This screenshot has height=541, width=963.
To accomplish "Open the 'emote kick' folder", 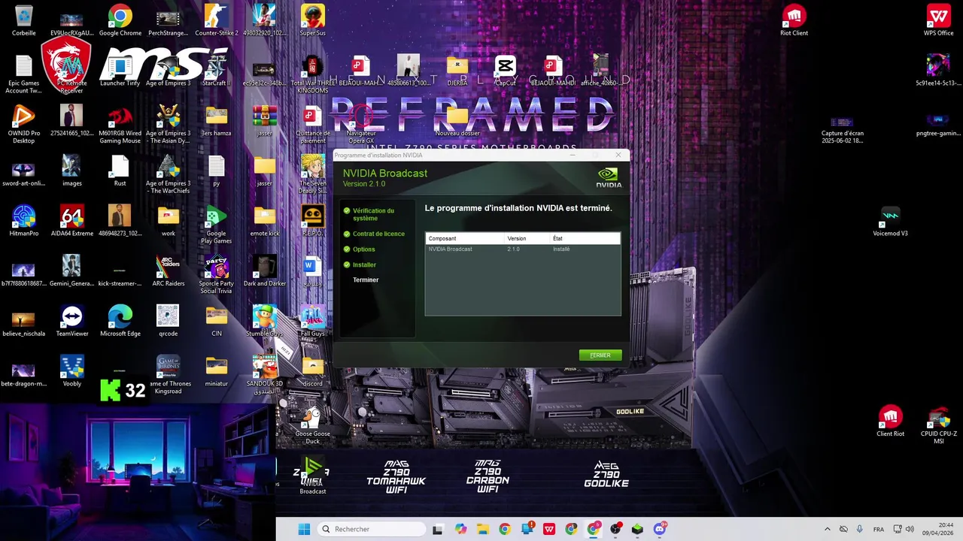I will pyautogui.click(x=265, y=222).
